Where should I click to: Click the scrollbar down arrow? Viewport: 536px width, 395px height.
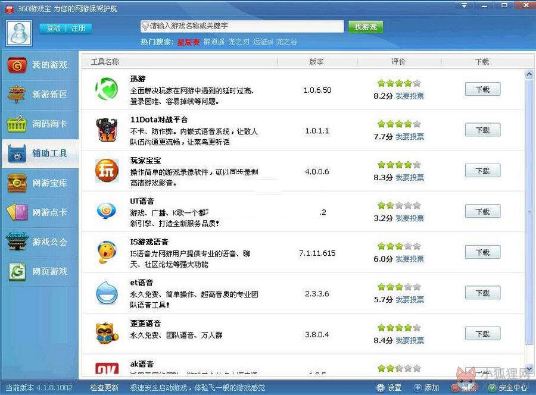tap(529, 369)
